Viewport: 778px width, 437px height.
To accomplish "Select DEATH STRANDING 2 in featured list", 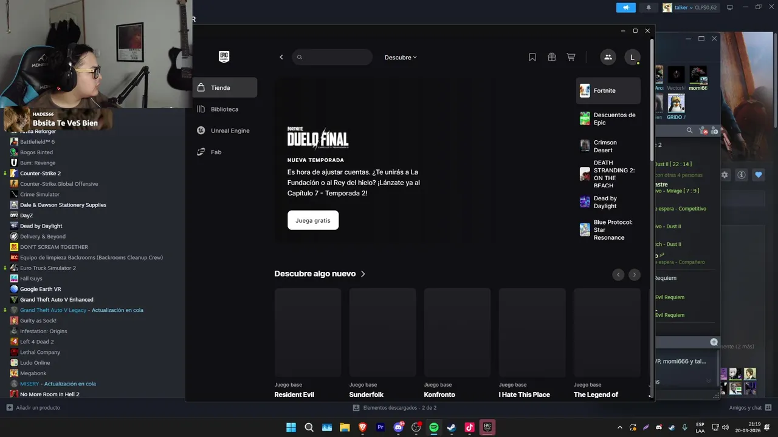I will (608, 174).
